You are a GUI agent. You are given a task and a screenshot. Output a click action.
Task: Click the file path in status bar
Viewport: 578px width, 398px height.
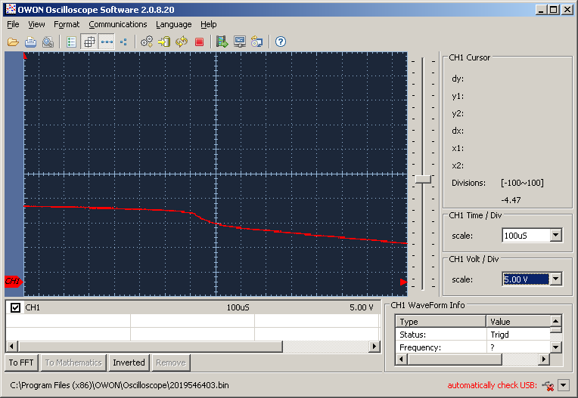[x=120, y=385]
